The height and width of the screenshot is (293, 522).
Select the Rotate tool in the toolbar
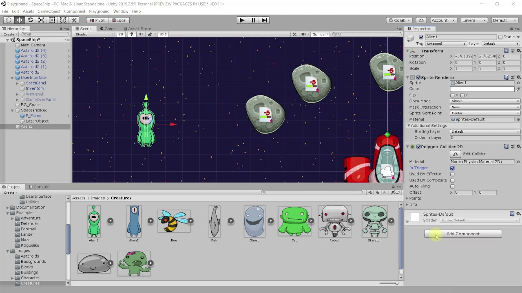[30, 20]
